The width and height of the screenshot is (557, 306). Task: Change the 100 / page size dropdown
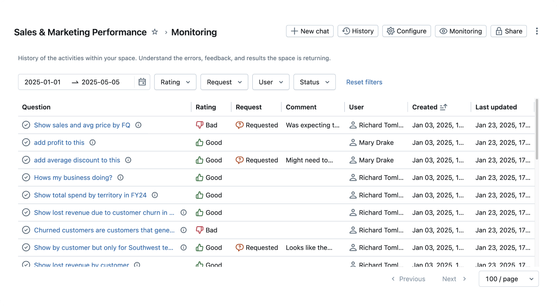[508, 279]
